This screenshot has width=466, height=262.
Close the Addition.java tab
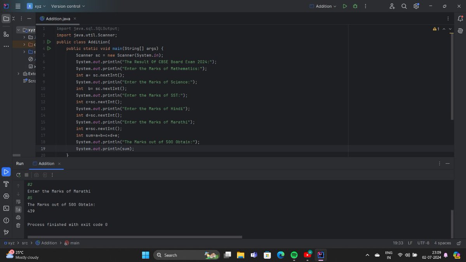coord(75,18)
